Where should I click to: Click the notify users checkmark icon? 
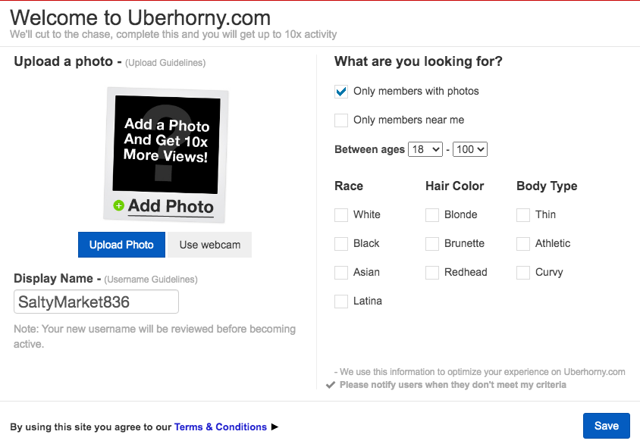[330, 385]
